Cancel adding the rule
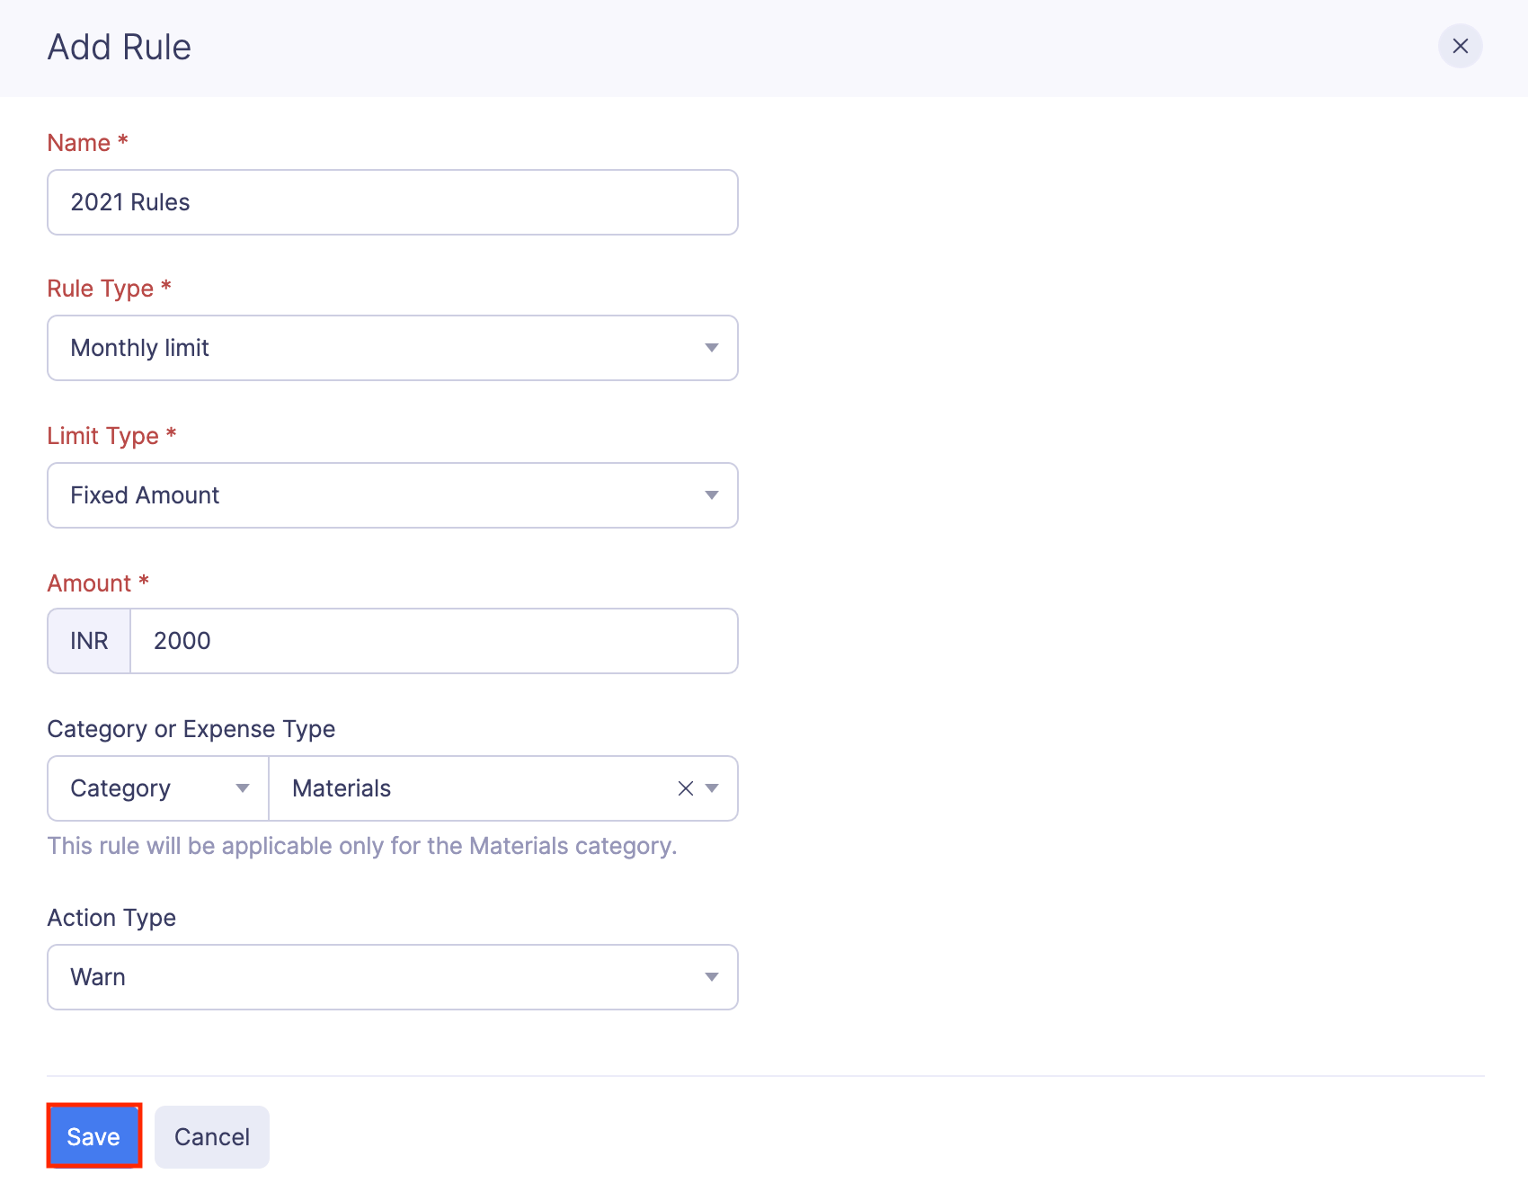This screenshot has width=1528, height=1192. click(212, 1136)
